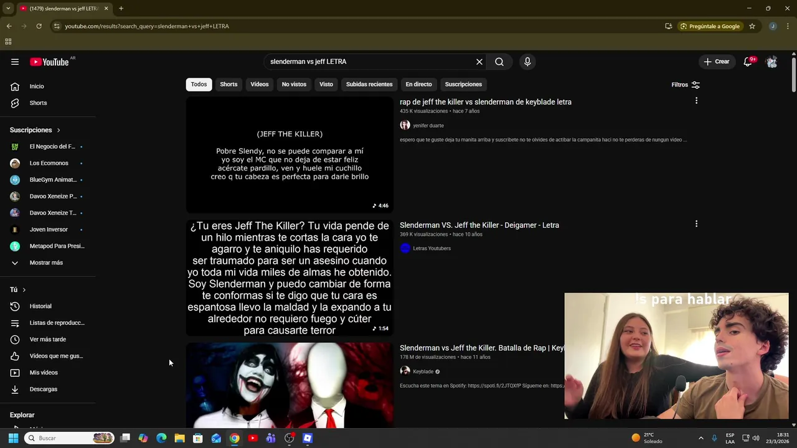Open yenifer duarte channel
This screenshot has height=448, width=797.
(x=428, y=126)
